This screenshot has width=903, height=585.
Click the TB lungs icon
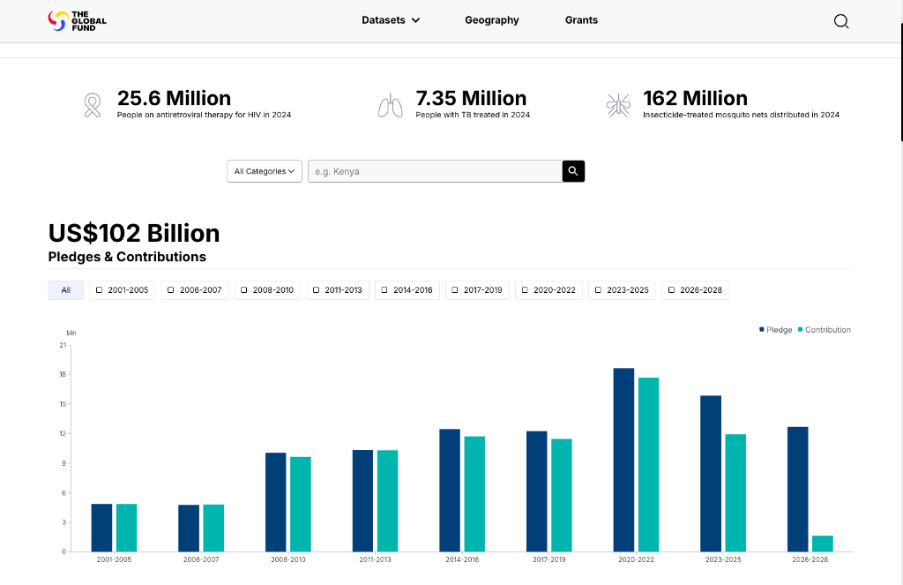390,106
